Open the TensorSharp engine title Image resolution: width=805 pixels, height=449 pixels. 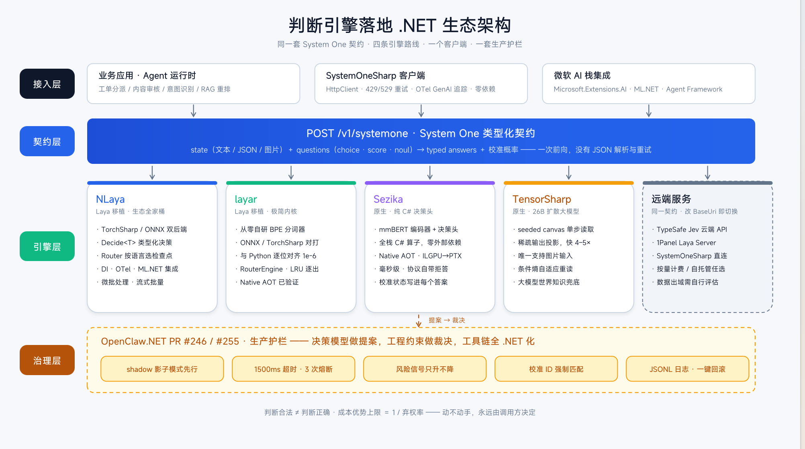click(x=541, y=199)
